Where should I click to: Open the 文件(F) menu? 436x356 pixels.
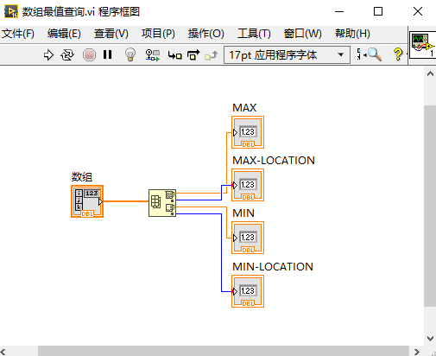pos(18,34)
